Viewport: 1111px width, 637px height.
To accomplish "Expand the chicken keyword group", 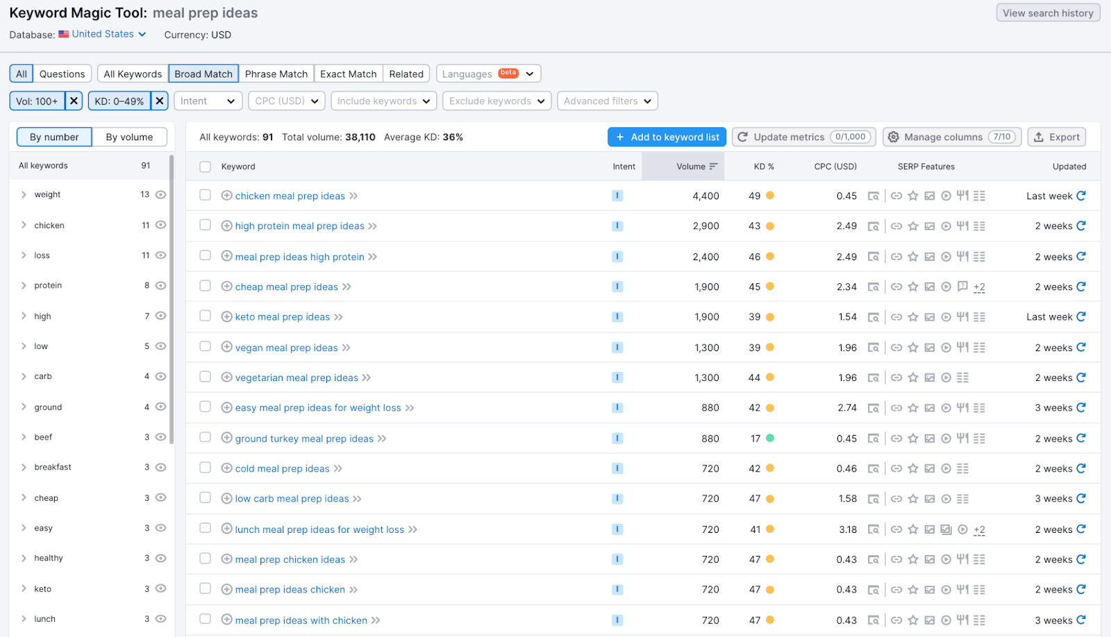I will (x=23, y=225).
